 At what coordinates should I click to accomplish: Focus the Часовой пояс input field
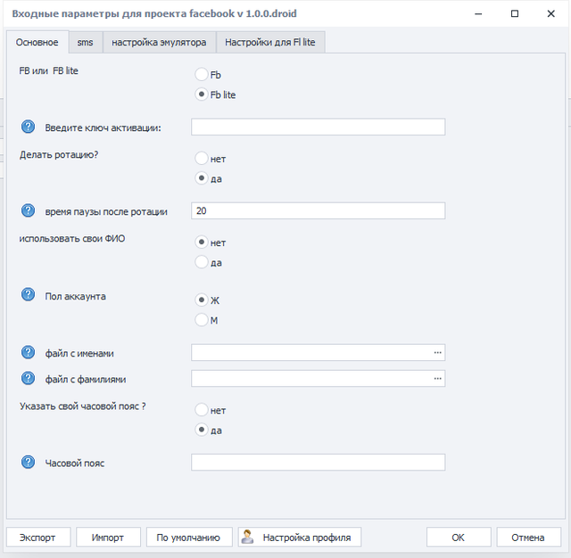pos(318,463)
